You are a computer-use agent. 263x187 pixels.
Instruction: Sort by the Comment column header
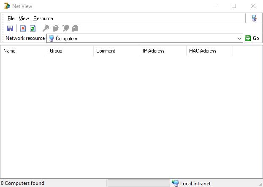(x=117, y=51)
